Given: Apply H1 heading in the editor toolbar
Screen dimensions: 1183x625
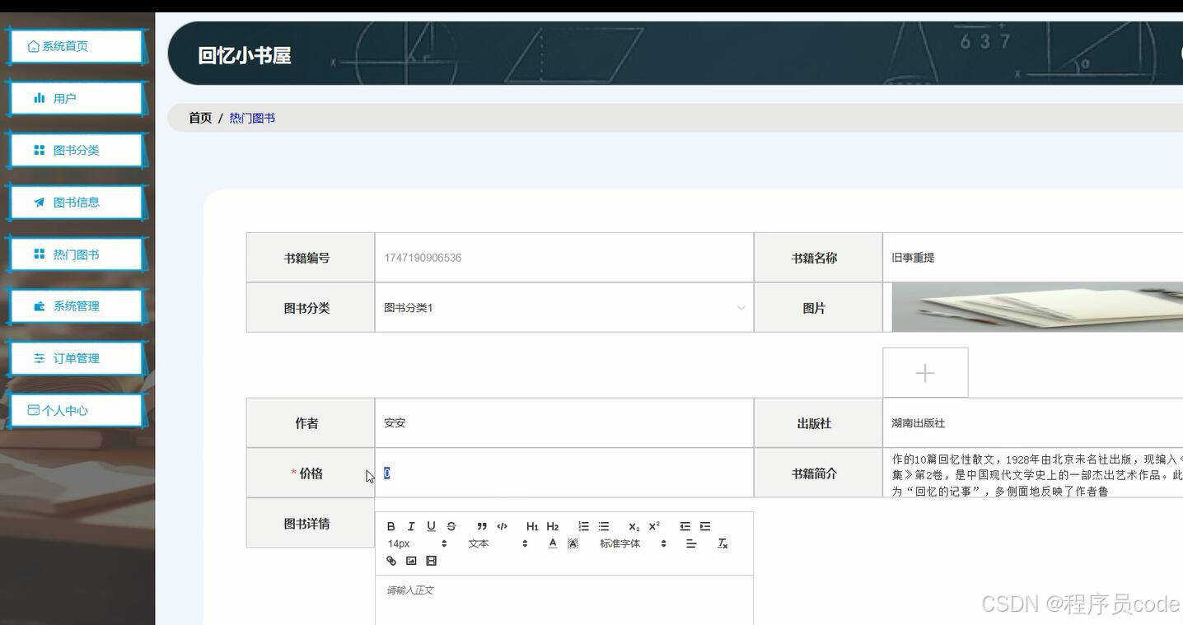Looking at the screenshot, I should 532,526.
